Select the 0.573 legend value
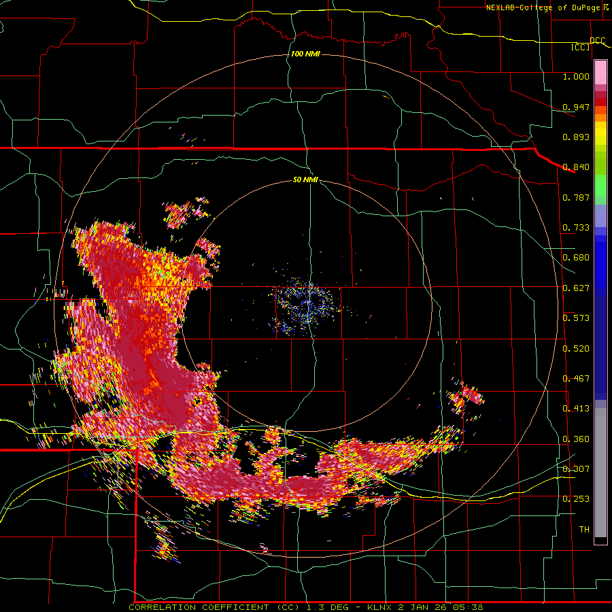This screenshot has width=612, height=612. pos(576,318)
